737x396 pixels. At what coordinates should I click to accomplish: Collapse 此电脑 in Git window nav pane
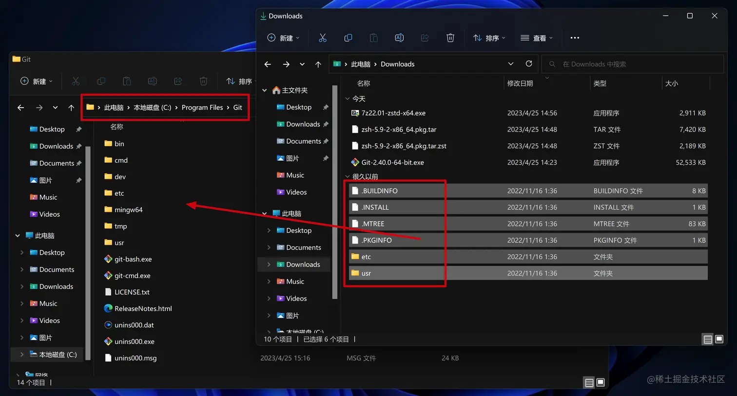pyautogui.click(x=18, y=236)
